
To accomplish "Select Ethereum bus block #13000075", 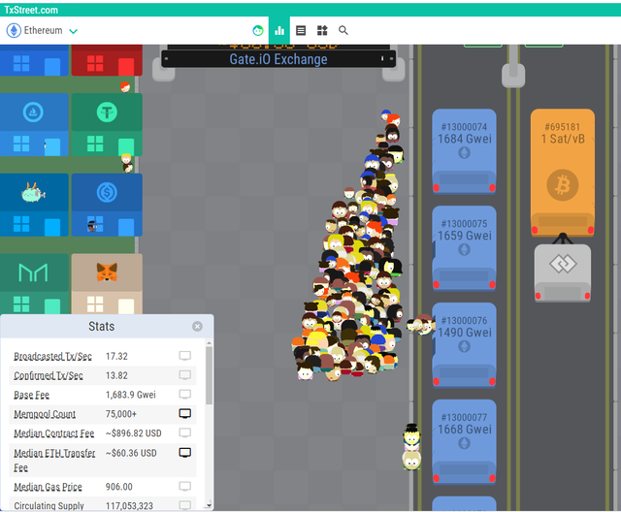I will (464, 248).
